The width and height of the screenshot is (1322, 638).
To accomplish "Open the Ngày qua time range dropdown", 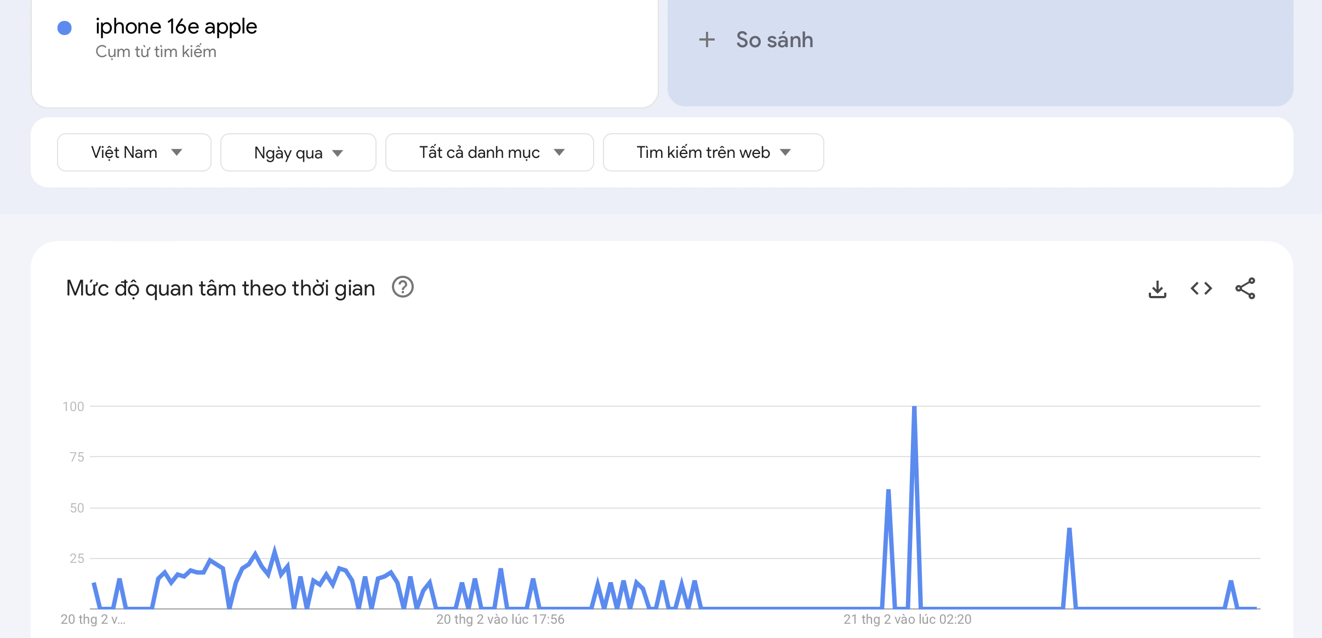I will click(298, 152).
